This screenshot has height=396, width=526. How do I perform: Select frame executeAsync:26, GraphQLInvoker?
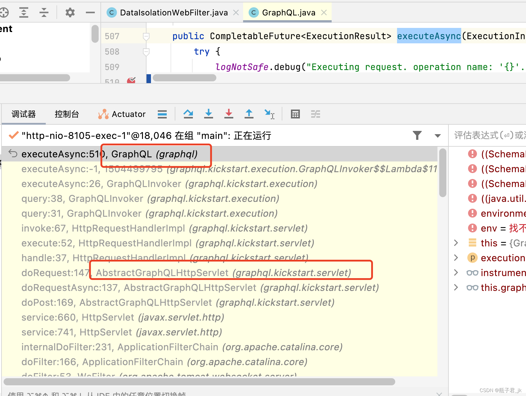[x=220, y=184]
